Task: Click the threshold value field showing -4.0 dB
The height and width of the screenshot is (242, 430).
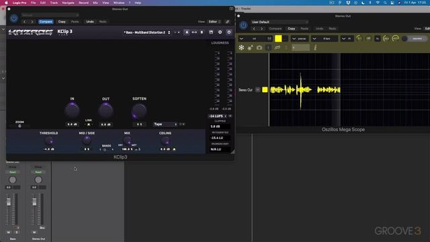Action: tap(49, 149)
